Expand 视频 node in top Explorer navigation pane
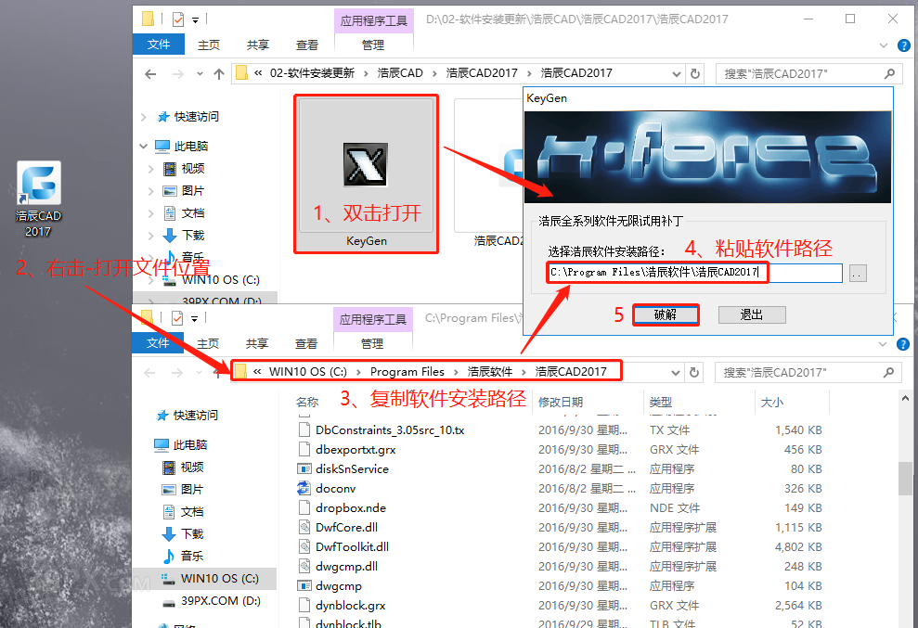 (x=150, y=169)
